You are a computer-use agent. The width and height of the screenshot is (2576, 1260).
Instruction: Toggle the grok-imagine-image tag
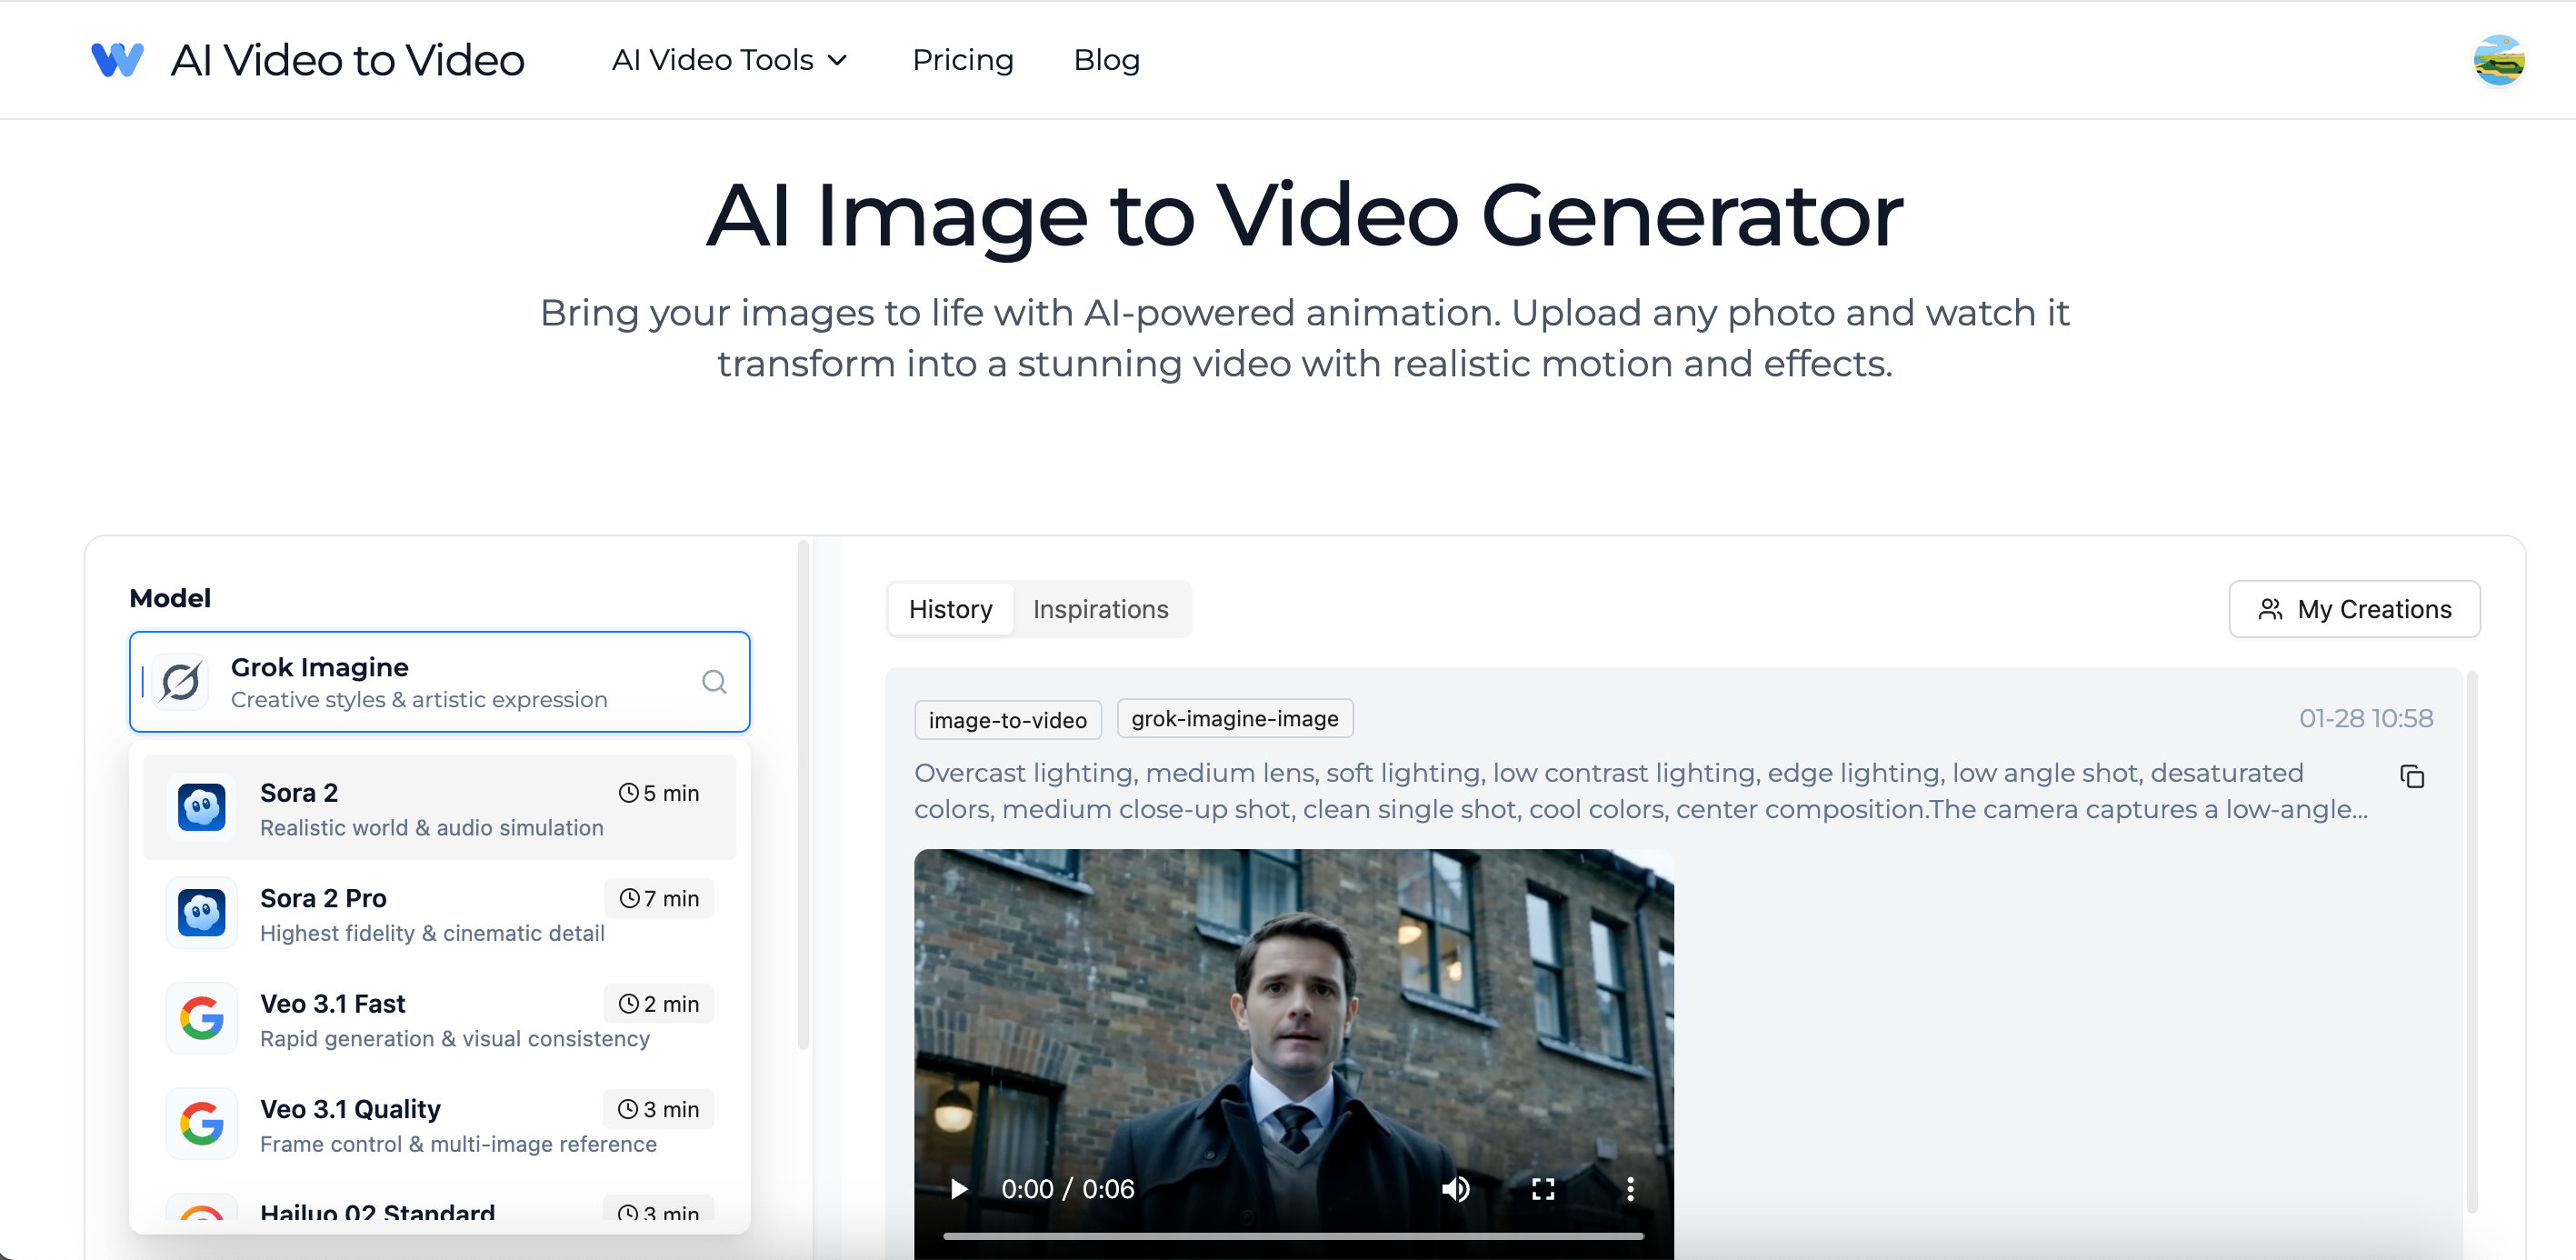(x=1235, y=718)
